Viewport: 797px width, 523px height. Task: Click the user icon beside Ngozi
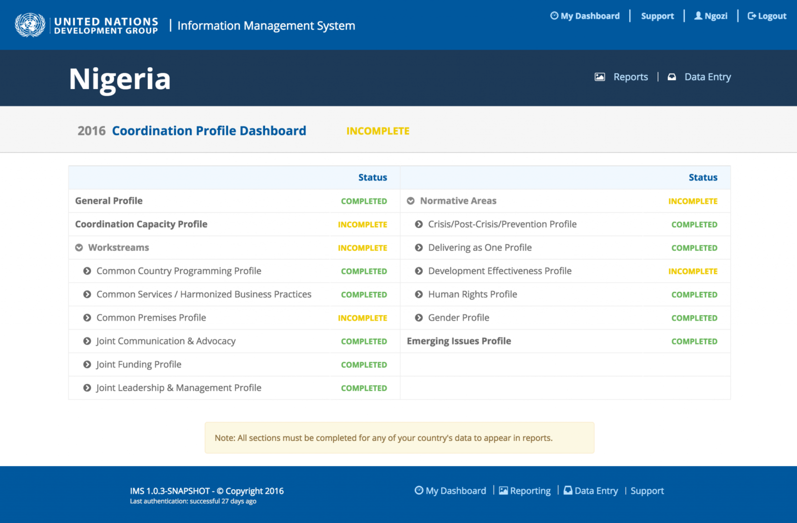pos(698,15)
